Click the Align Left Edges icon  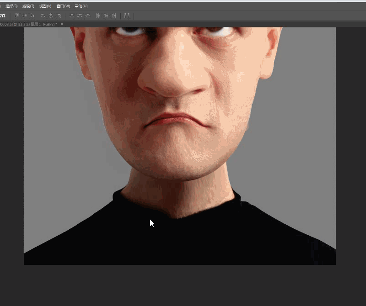pyautogui.click(x=43, y=16)
